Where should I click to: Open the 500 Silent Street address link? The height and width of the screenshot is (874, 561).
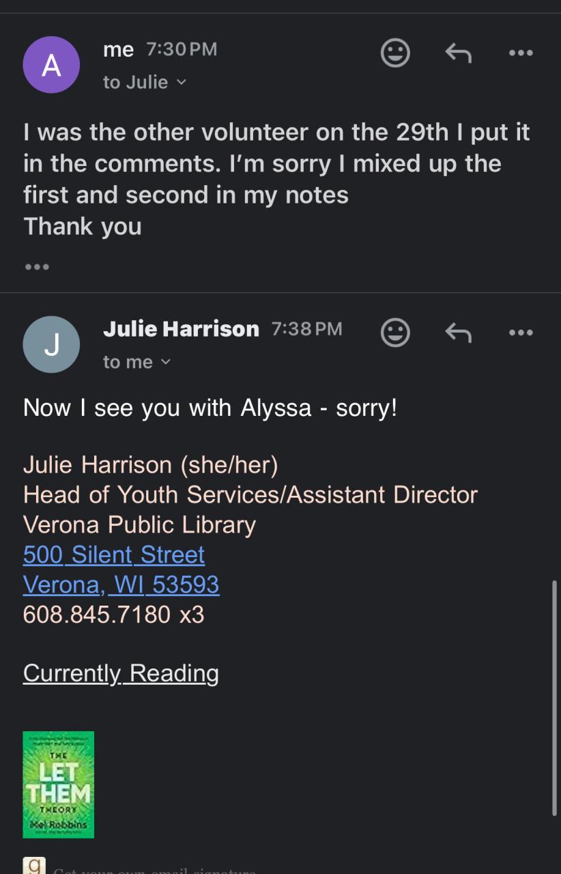114,554
